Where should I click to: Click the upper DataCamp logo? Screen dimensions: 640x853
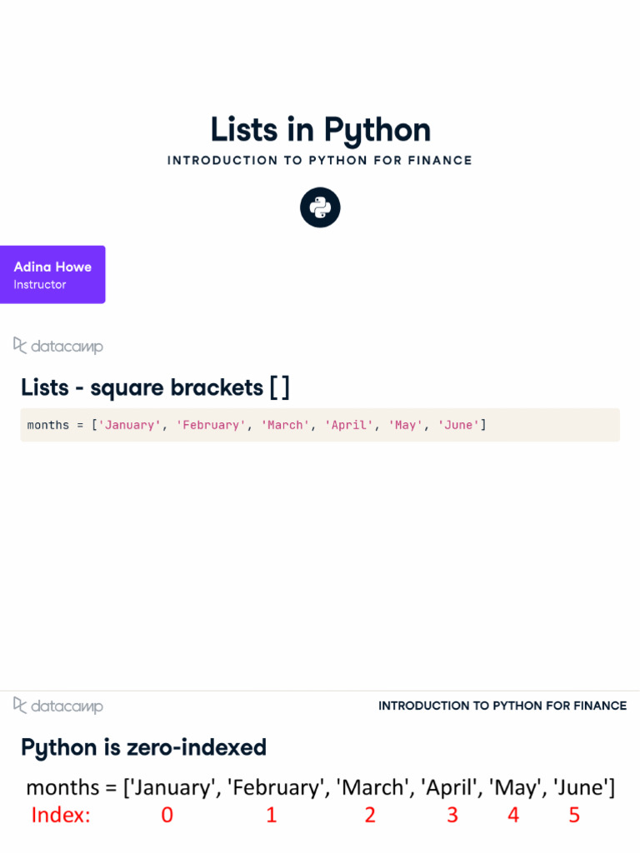(x=58, y=346)
